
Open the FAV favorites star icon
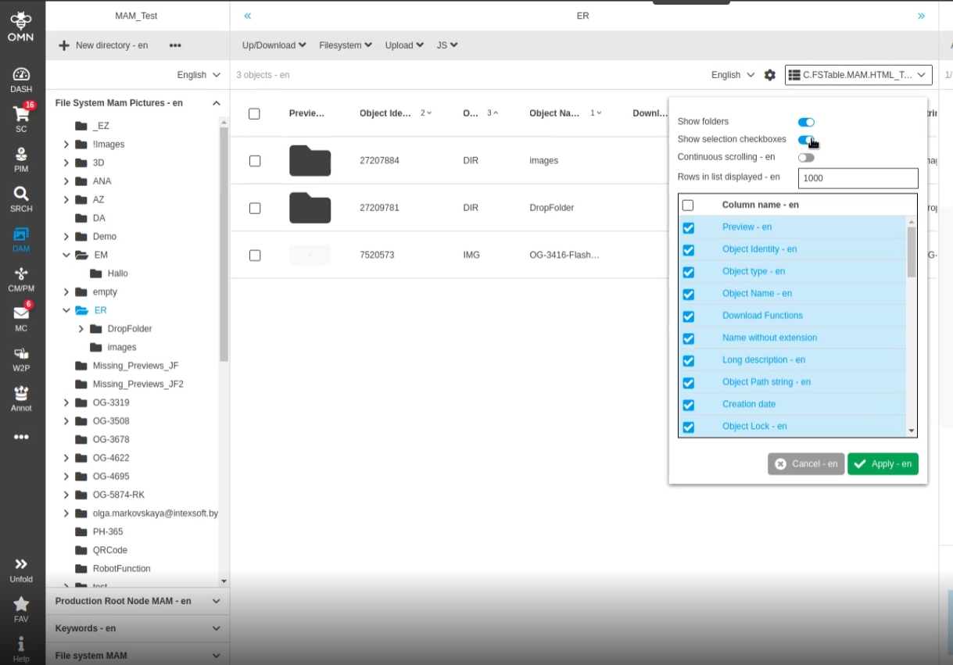[21, 606]
